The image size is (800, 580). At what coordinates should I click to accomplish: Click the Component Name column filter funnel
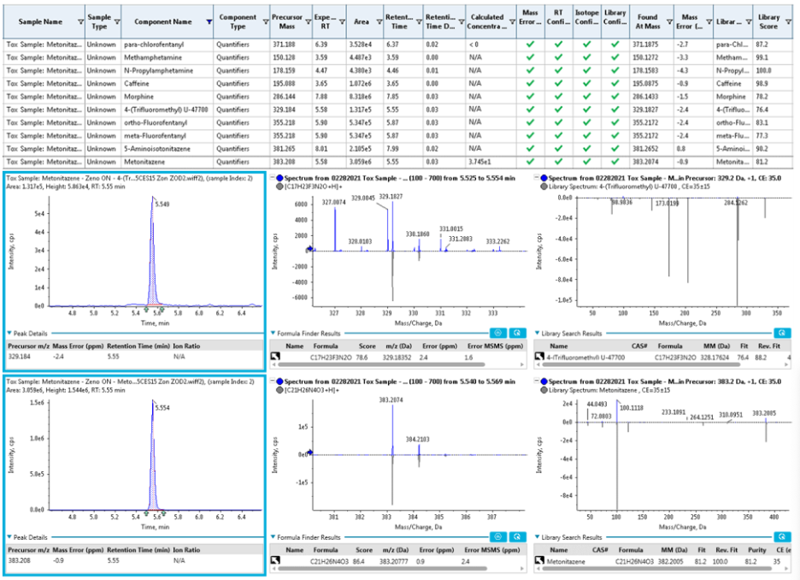point(209,22)
